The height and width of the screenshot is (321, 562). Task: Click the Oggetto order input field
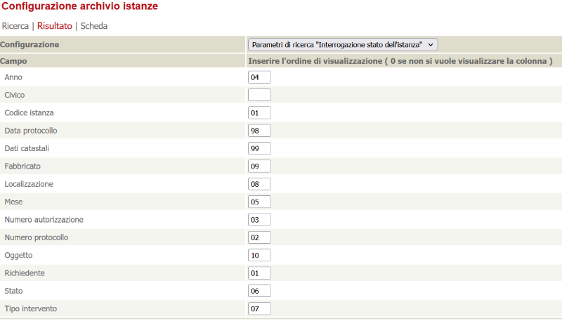pos(259,255)
